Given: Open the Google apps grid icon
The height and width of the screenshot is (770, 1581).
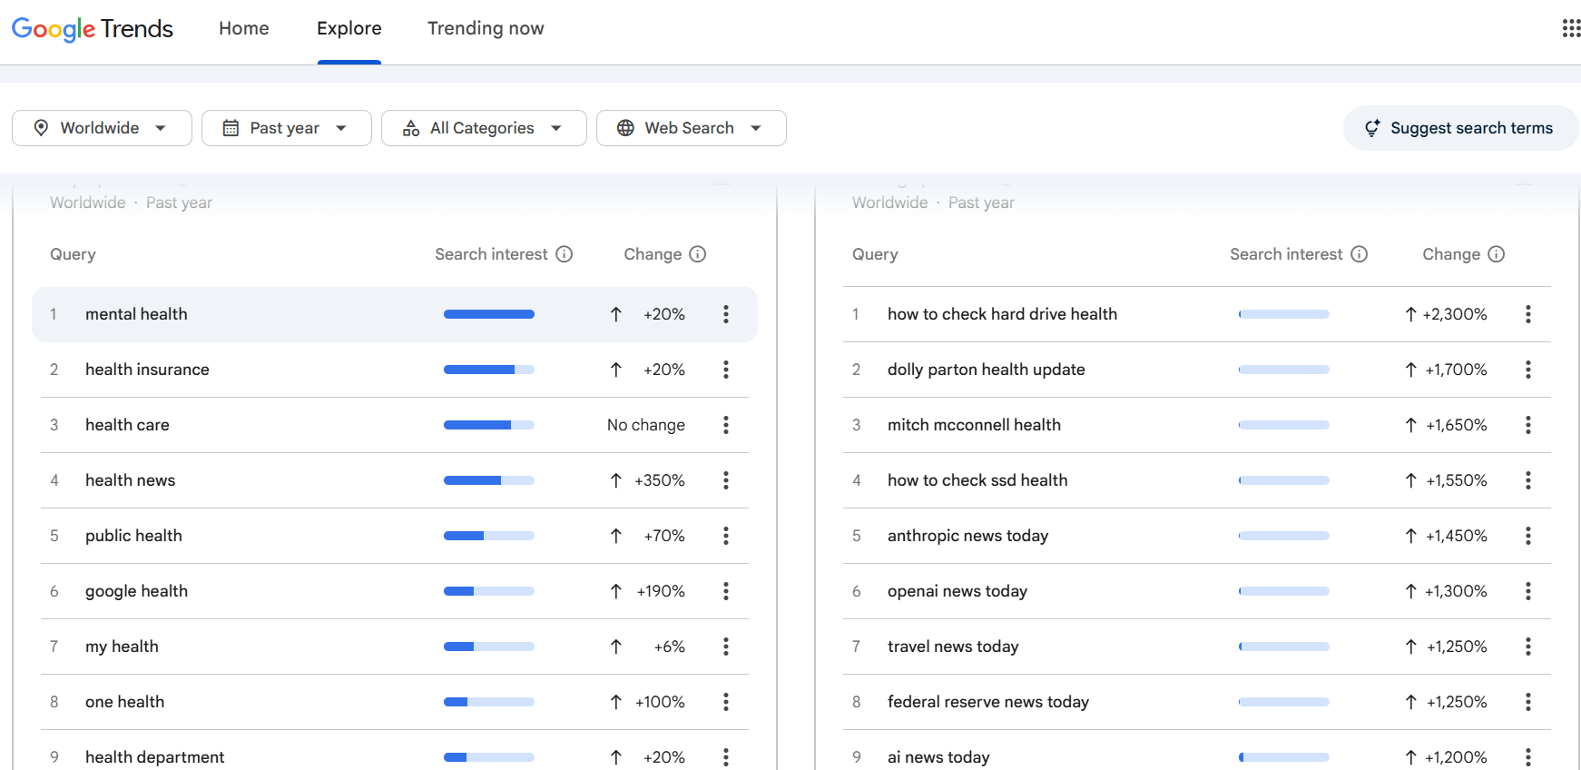Looking at the screenshot, I should pos(1571,28).
